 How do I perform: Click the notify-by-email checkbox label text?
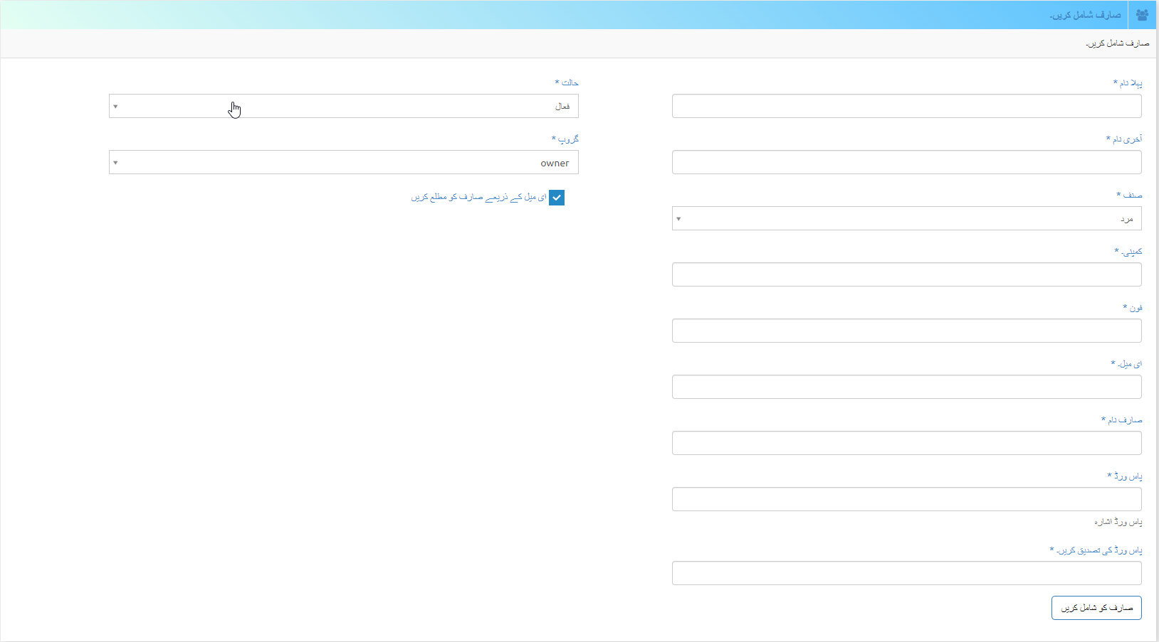pyautogui.click(x=478, y=197)
